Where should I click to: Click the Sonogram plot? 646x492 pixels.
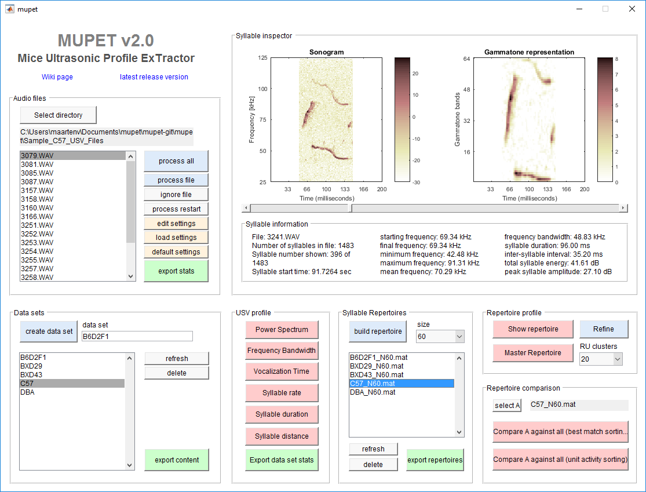[326, 119]
